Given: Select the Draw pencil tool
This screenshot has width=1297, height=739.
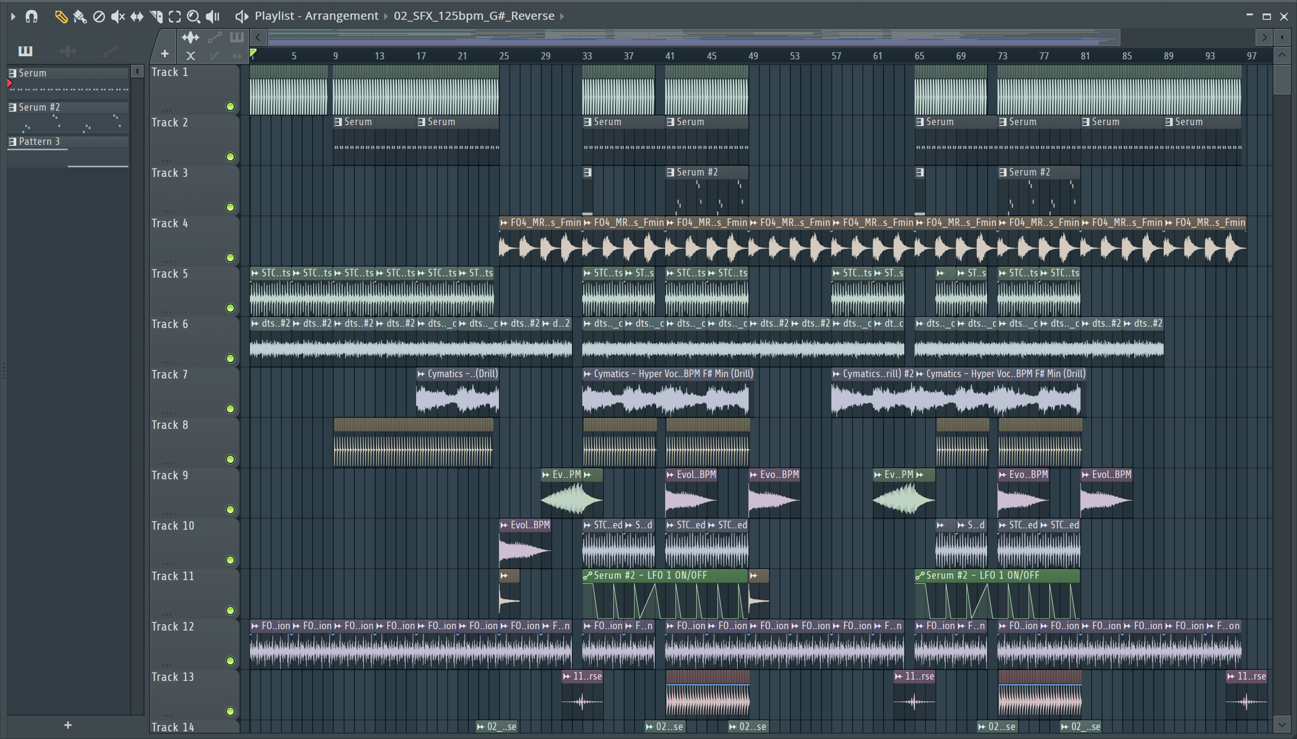Looking at the screenshot, I should point(61,16).
